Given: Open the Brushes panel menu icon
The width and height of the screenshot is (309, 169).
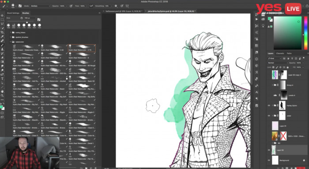Looking at the screenshot, I should click(x=99, y=13).
